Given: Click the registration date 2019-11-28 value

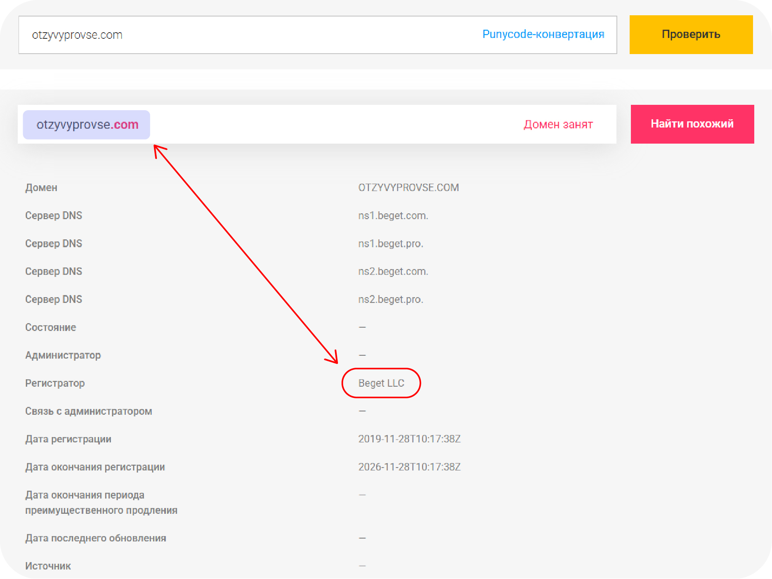Looking at the screenshot, I should pyautogui.click(x=409, y=439).
